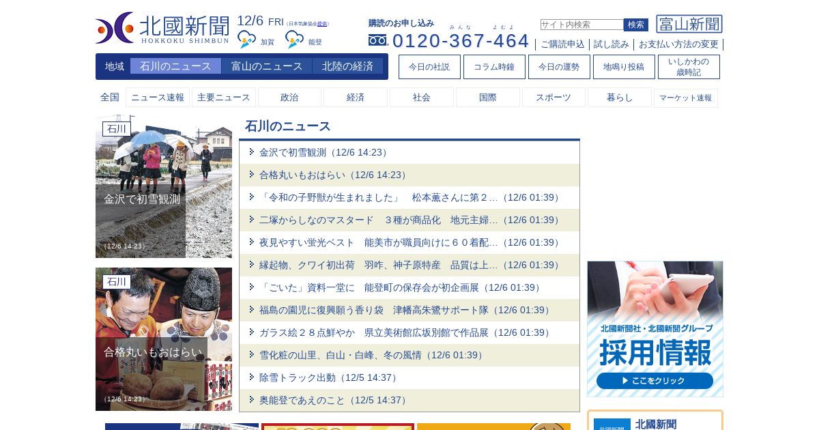
Task: Open 除雪トラック出動 headline
Action: [x=330, y=377]
